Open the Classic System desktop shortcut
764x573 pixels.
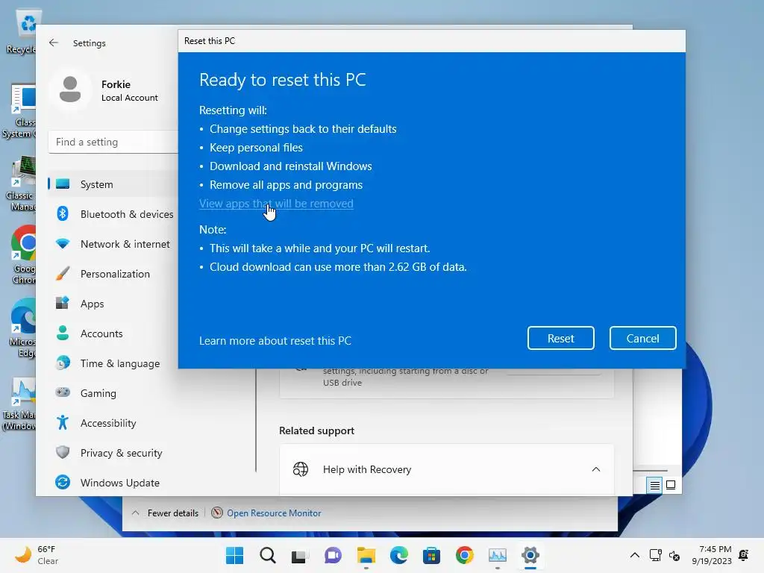(20, 111)
